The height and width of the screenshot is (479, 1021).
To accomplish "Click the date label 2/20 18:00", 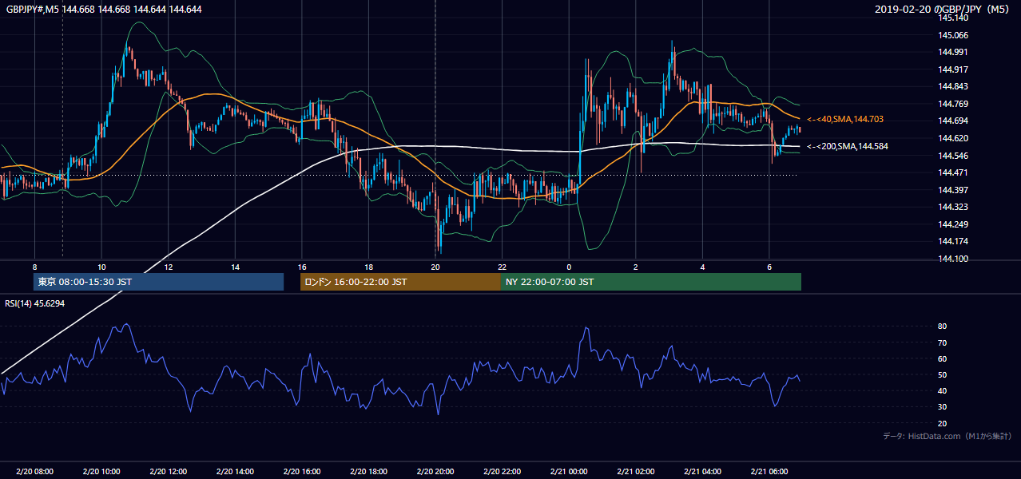I will (368, 472).
